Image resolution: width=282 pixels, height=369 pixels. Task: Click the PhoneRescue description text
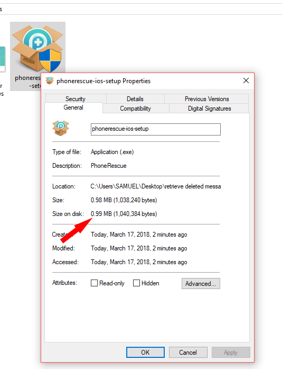[x=108, y=166]
